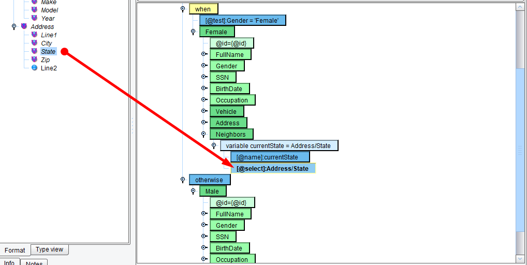Collapse the Female element node
527x265 pixels.
193,32
